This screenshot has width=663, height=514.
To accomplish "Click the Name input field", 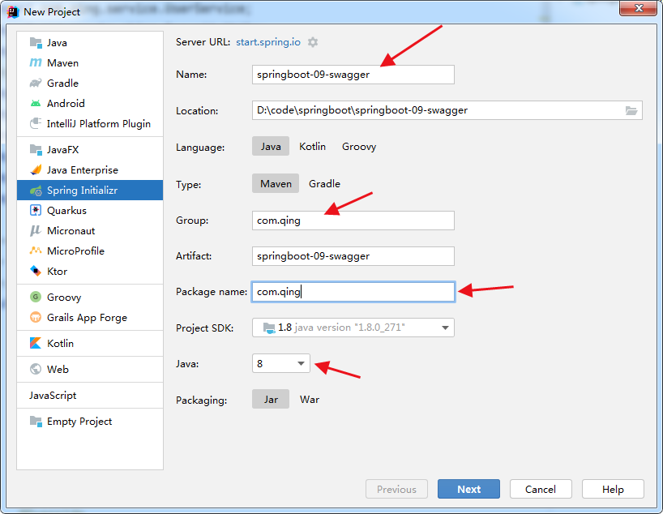I will pyautogui.click(x=353, y=75).
